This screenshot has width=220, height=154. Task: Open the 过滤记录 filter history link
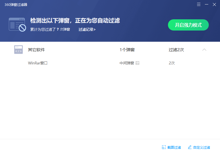pyautogui.click(x=87, y=29)
